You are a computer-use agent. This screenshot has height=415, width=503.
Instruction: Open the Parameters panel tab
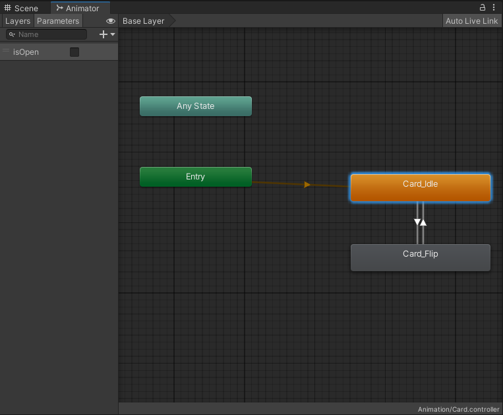pos(58,21)
